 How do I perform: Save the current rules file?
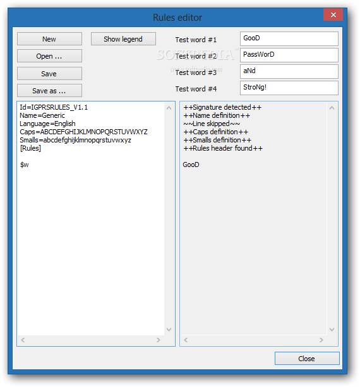pos(49,74)
